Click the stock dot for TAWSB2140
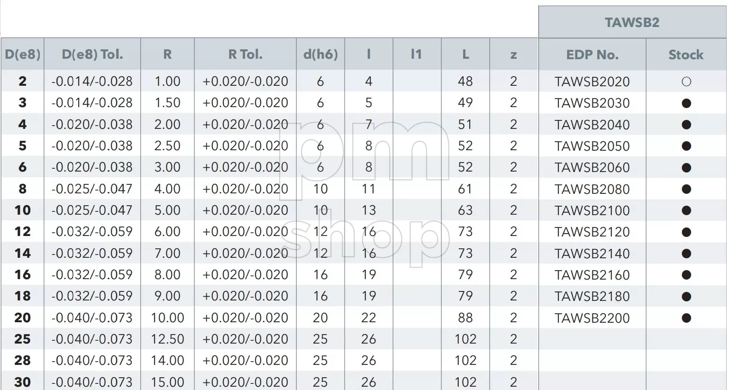Viewport: 729px width, 390px height. click(x=686, y=254)
